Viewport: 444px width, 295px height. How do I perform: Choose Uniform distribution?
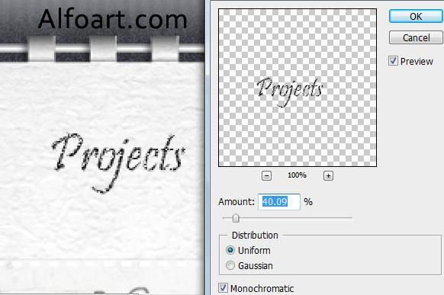pyautogui.click(x=230, y=250)
